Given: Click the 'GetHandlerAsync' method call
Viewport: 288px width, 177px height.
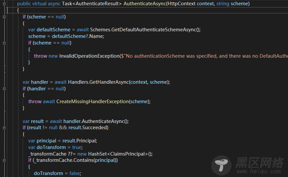Looking at the screenshot, I should pyautogui.click(x=109, y=82).
